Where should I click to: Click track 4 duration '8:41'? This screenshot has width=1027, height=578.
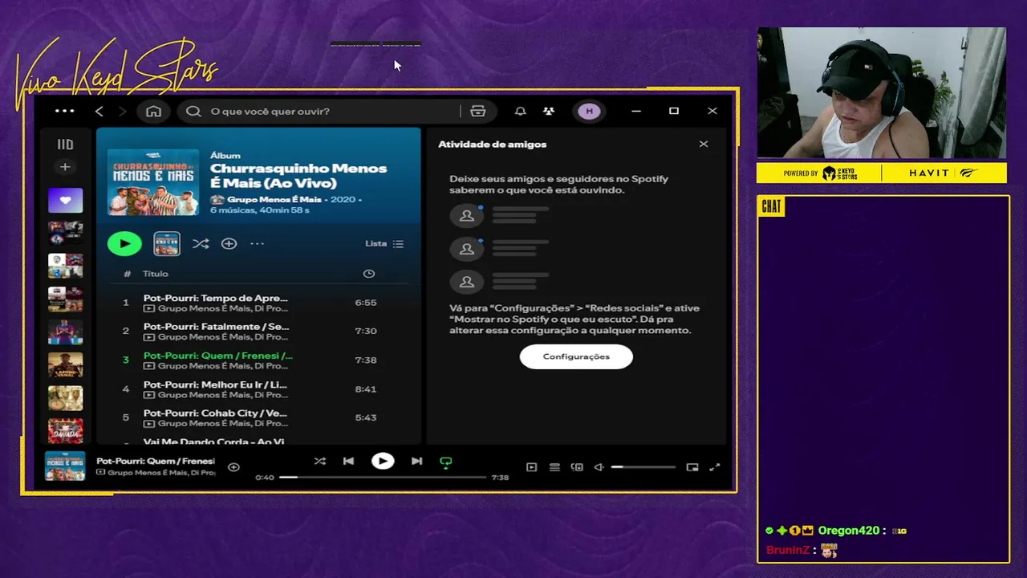[366, 389]
